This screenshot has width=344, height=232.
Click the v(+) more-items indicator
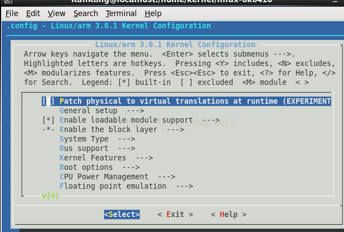click(51, 195)
